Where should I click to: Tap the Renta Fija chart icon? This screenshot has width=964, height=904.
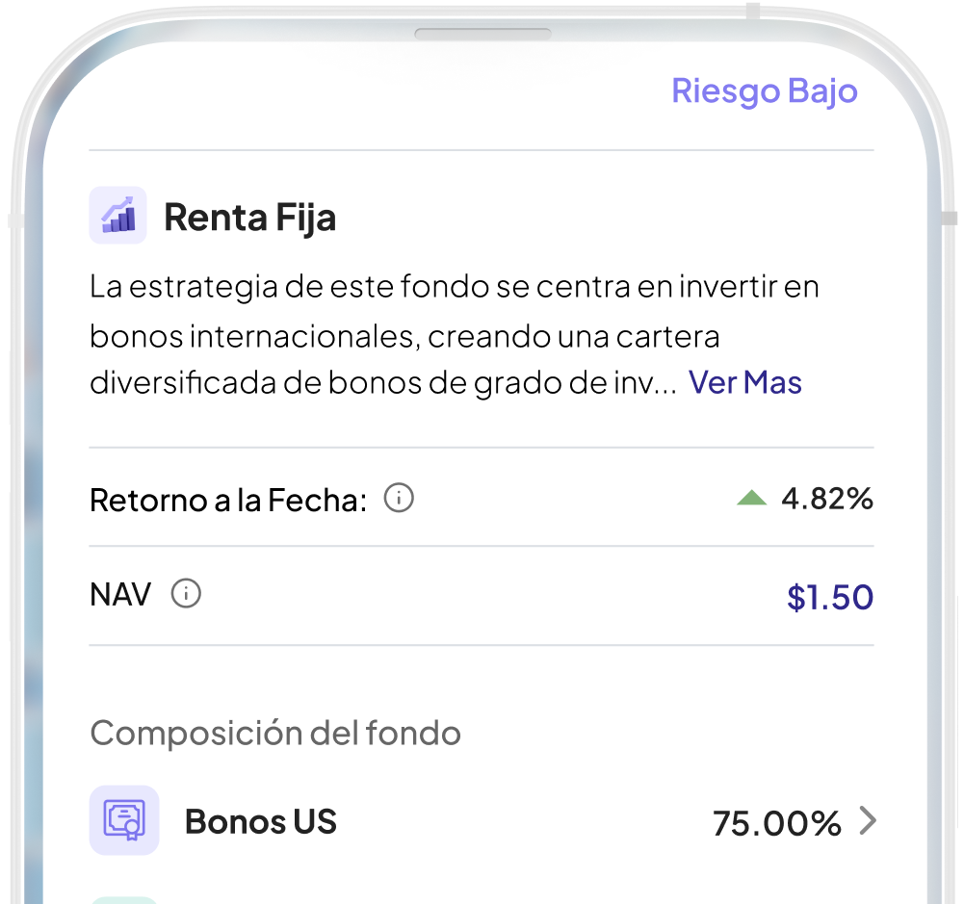pos(118,215)
